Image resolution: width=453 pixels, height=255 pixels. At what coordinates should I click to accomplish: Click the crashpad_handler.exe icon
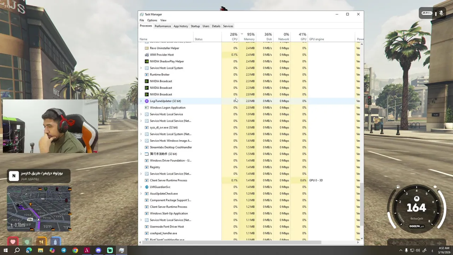[147, 233]
